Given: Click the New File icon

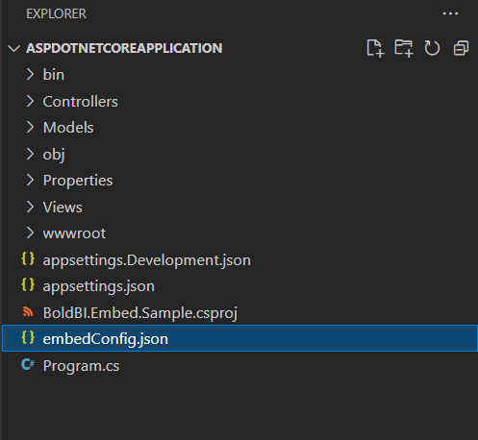Looking at the screenshot, I should click(375, 48).
